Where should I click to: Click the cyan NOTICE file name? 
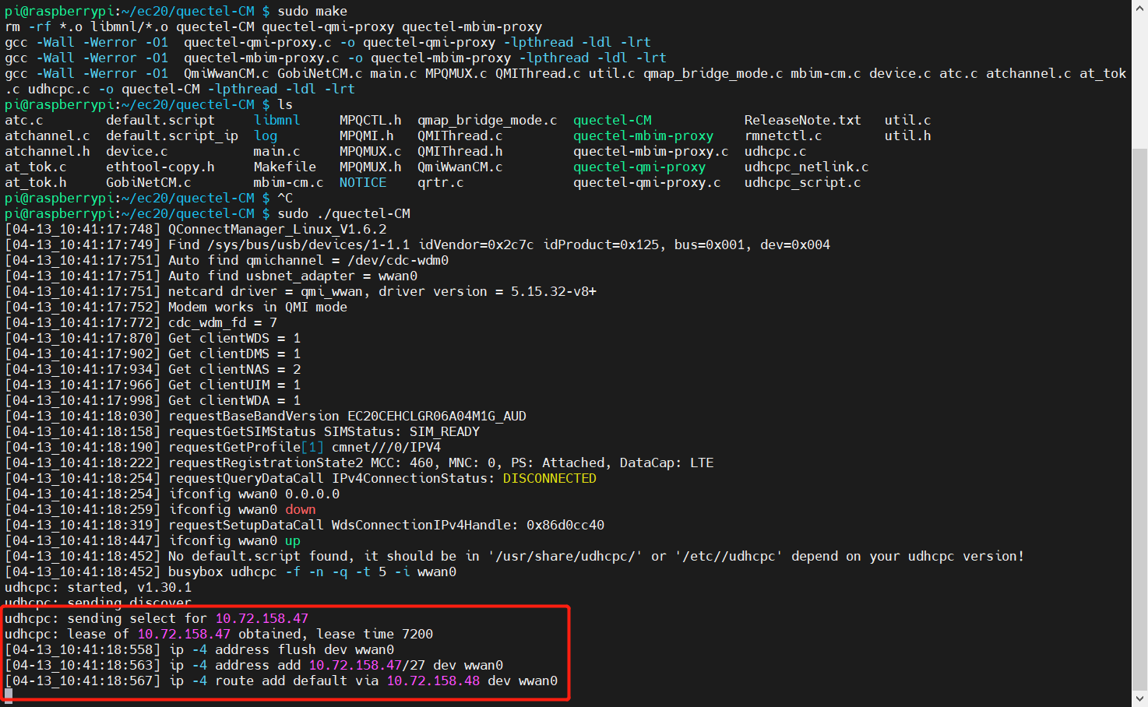point(363,182)
